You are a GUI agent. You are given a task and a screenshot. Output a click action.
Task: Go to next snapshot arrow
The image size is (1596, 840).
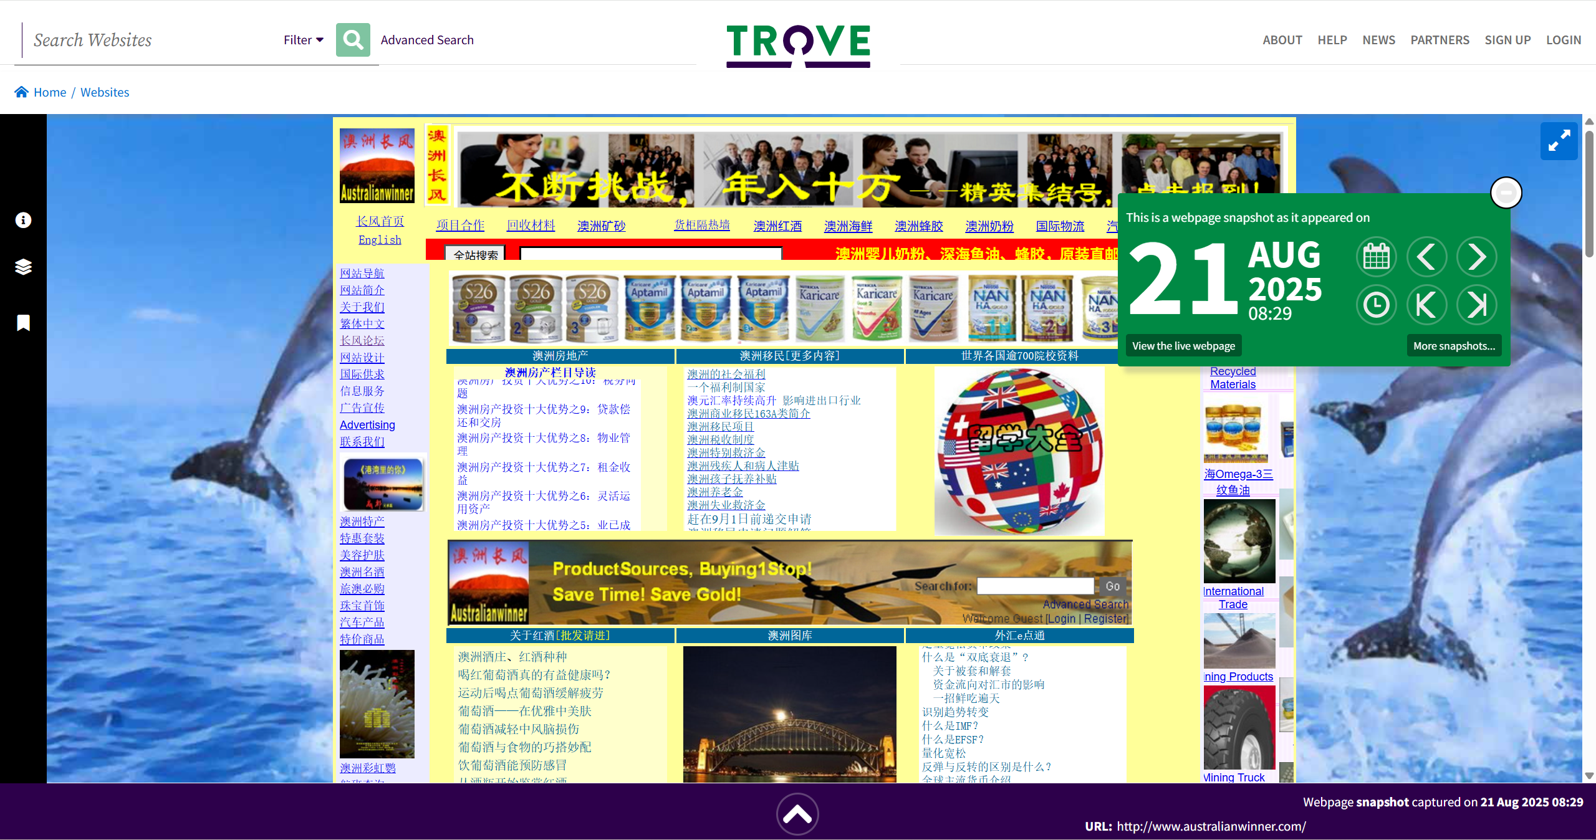pos(1476,257)
